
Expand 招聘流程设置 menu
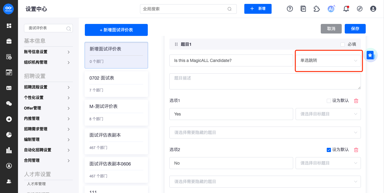click(48, 87)
